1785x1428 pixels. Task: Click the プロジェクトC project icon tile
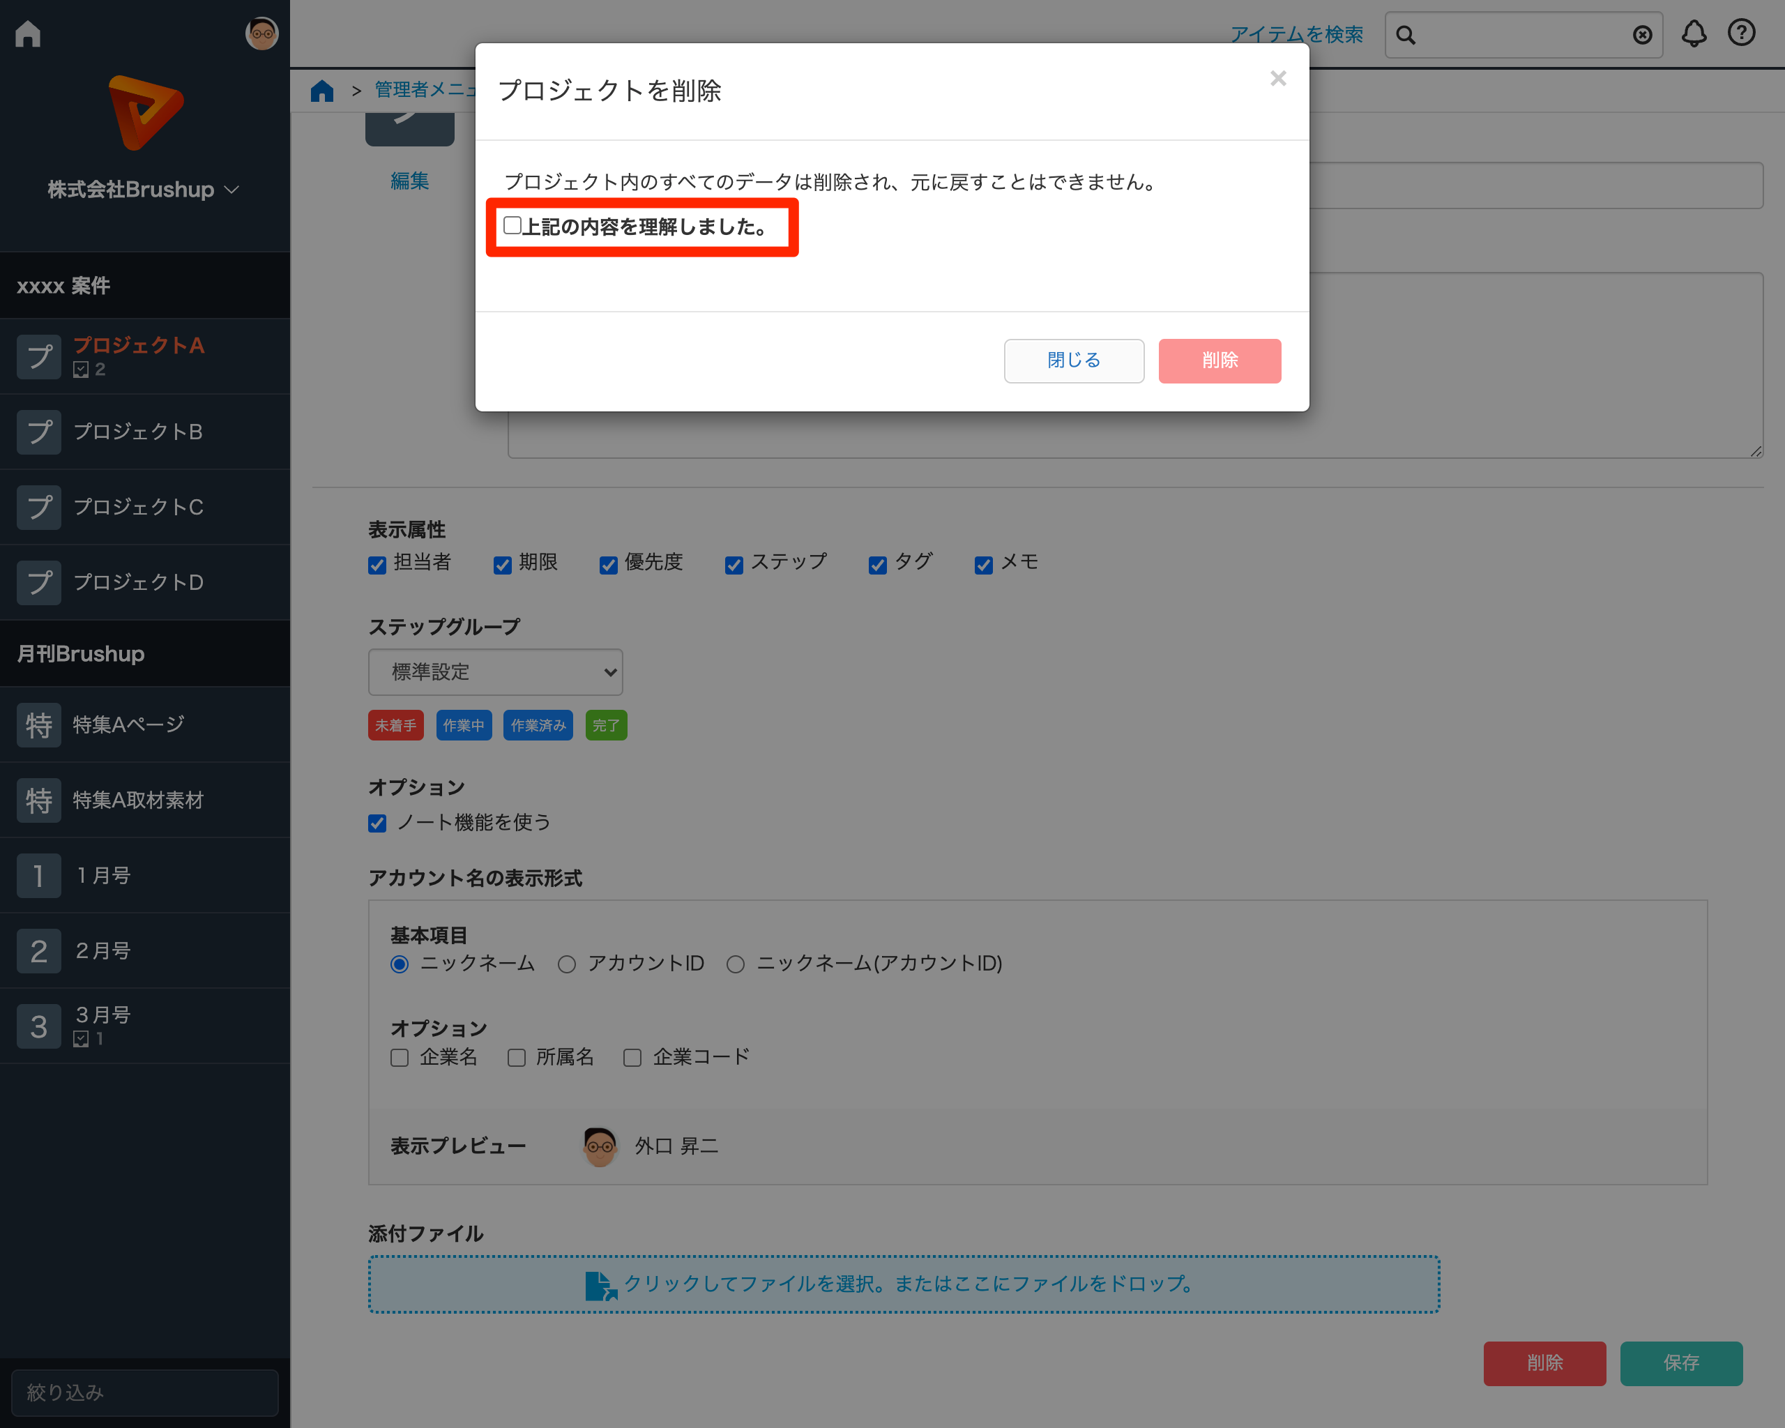39,508
